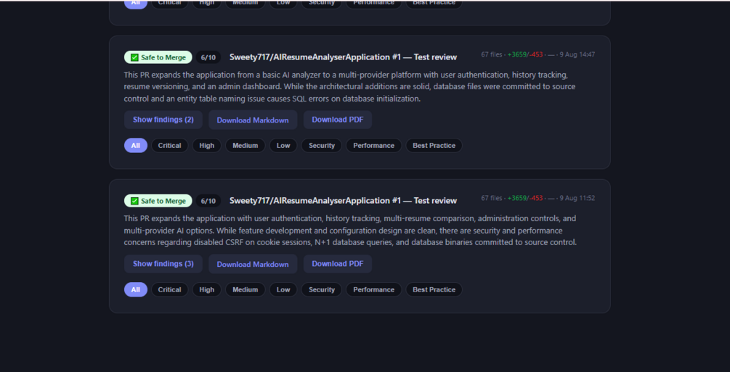Screen dimensions: 730x372
Task: Download Markdown for the 11:52 review
Action: 253,264
